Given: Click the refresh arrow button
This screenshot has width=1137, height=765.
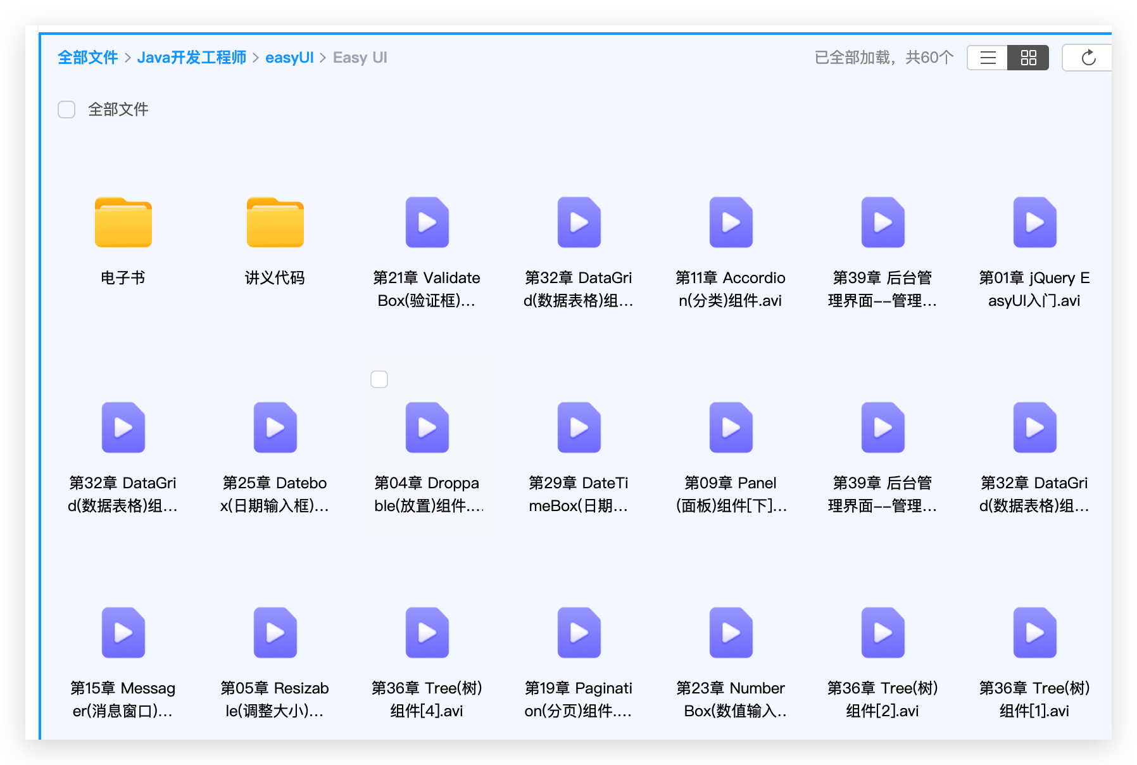Looking at the screenshot, I should pos(1088,58).
